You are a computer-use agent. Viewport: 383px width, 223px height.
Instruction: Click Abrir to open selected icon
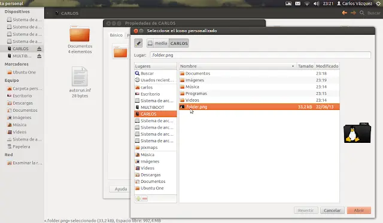pyautogui.click(x=359, y=210)
